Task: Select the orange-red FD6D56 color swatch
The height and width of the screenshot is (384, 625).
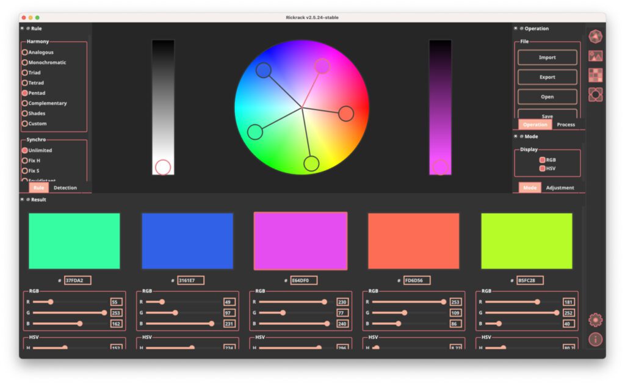Action: (413, 241)
